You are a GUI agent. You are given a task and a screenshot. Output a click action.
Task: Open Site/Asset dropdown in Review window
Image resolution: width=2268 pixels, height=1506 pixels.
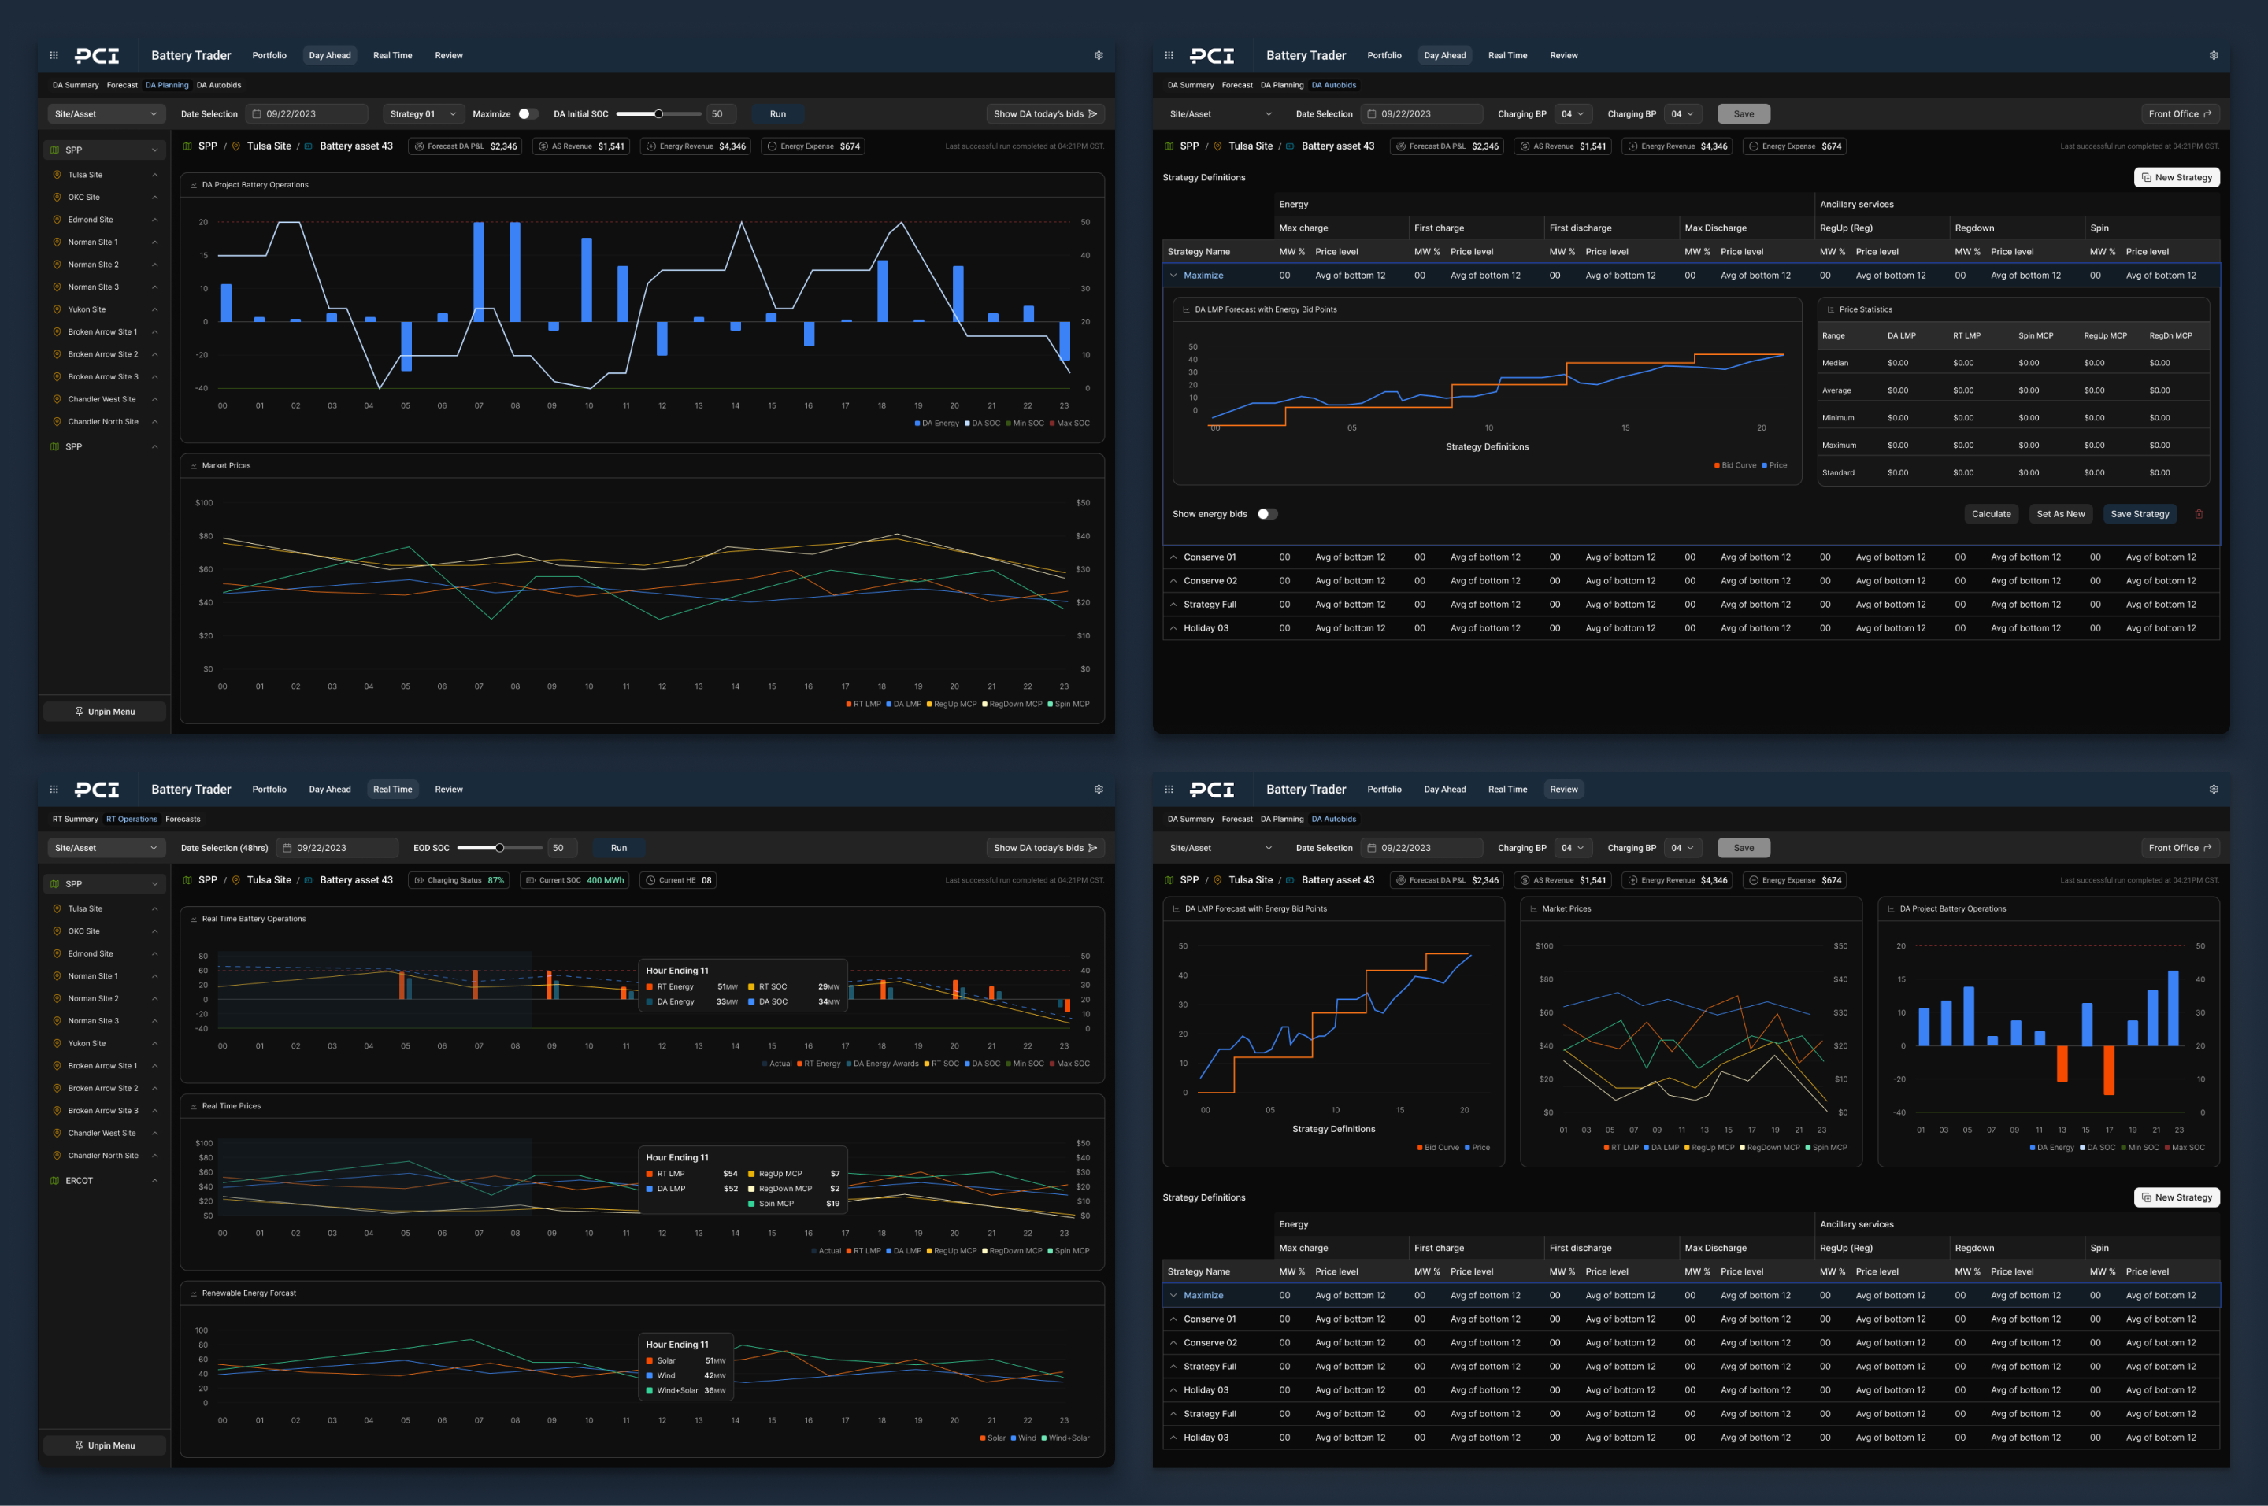pos(1221,848)
